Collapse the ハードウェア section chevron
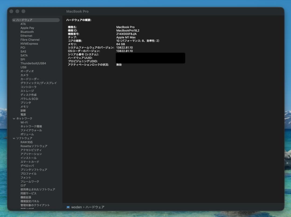 click(x=14, y=20)
